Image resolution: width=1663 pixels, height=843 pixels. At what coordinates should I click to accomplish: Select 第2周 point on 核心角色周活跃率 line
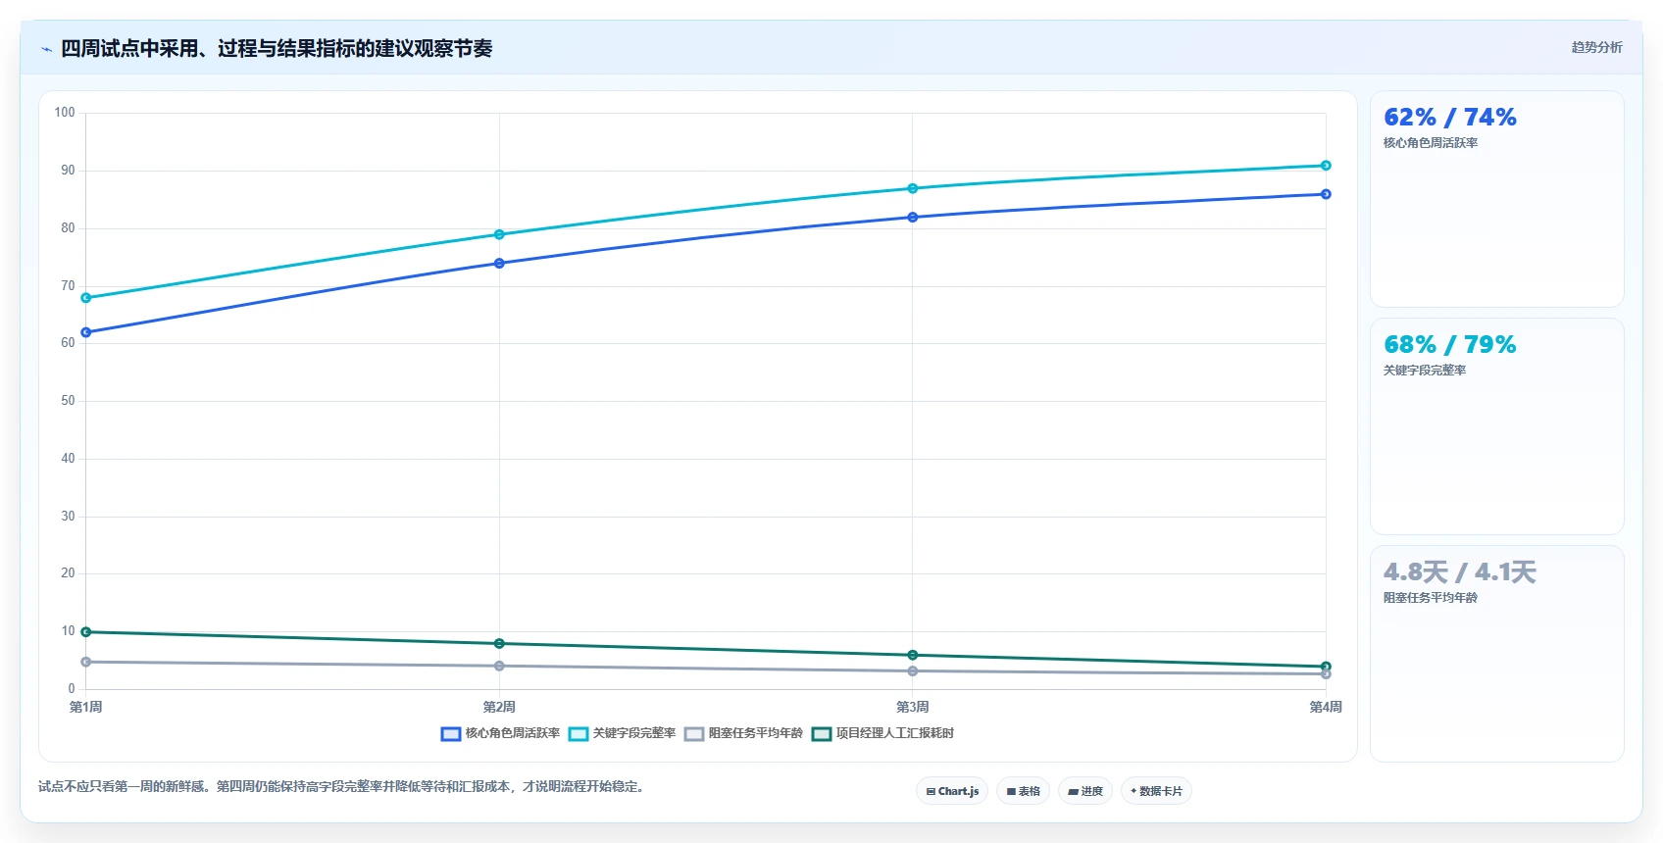[x=499, y=264]
